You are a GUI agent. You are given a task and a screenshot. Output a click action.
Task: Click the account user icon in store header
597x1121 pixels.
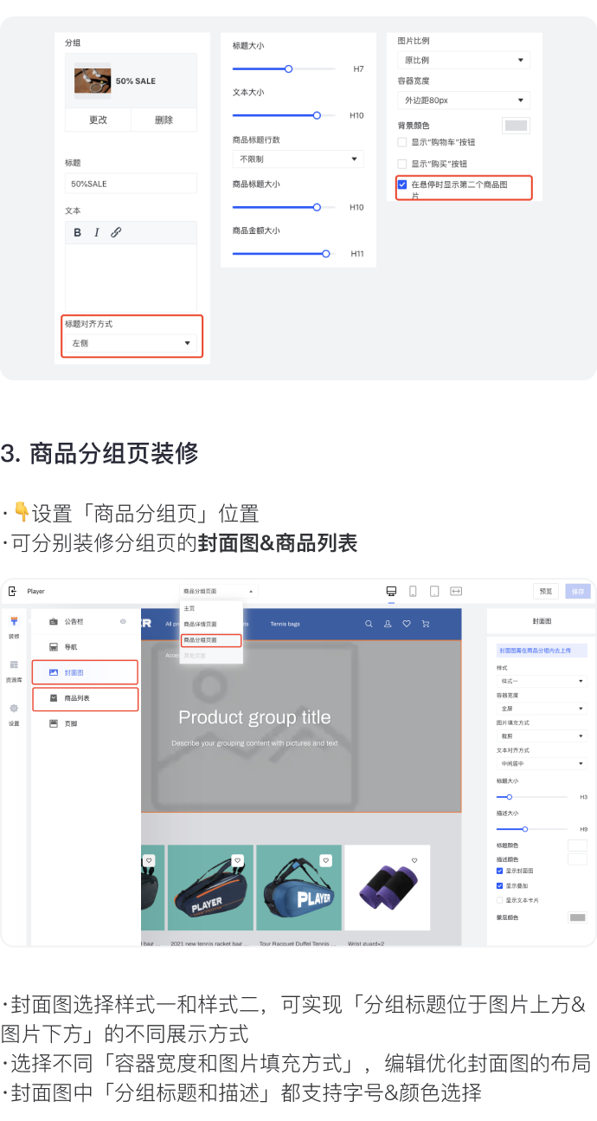(x=388, y=624)
